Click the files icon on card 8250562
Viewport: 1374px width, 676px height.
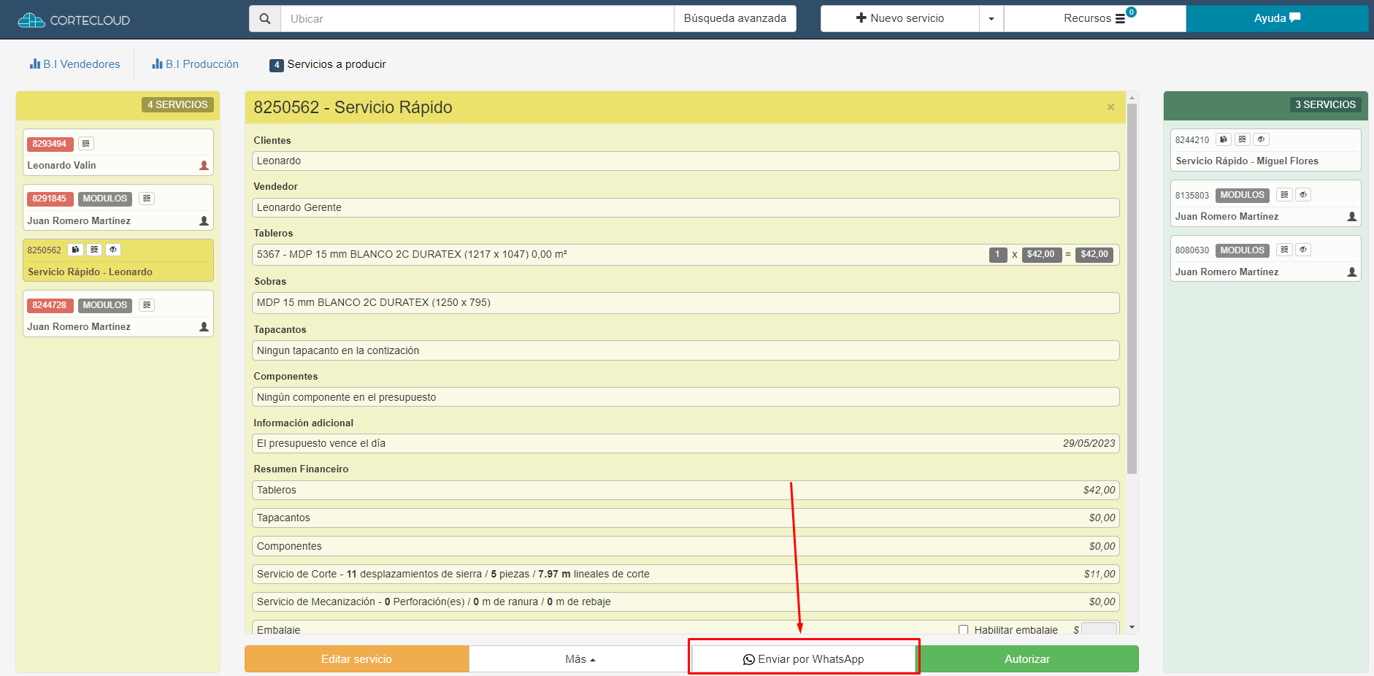pos(75,250)
